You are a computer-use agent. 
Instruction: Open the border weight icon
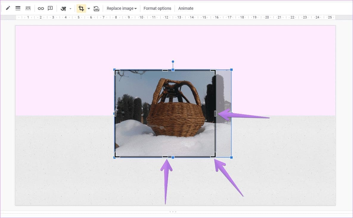coord(18,8)
